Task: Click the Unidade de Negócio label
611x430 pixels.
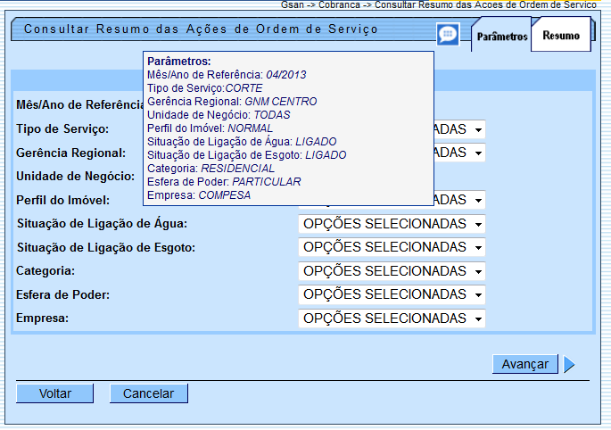Action: tap(75, 176)
